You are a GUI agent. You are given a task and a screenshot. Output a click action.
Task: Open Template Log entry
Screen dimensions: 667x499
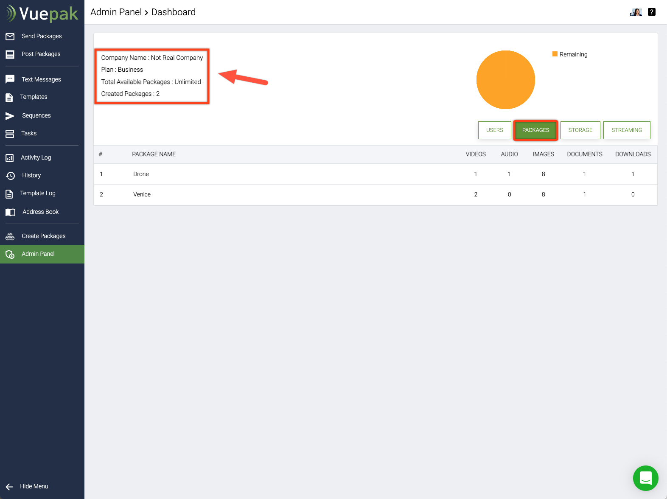point(38,193)
